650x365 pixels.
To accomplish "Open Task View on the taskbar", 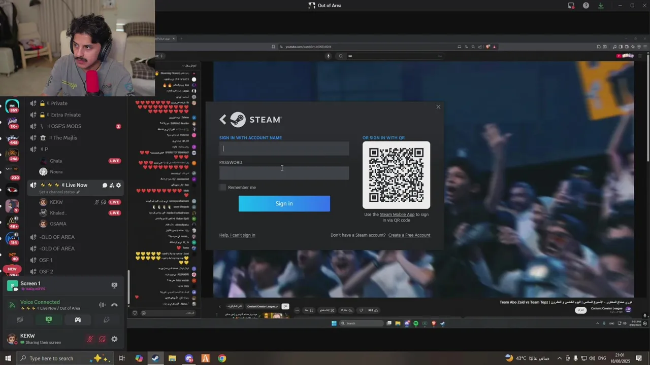I will tap(122, 358).
